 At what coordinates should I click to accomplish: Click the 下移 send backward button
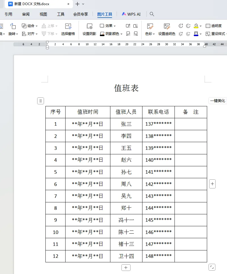(50, 34)
